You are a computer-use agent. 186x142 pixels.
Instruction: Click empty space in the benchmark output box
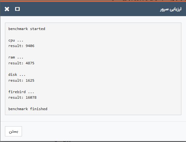tap(113, 69)
